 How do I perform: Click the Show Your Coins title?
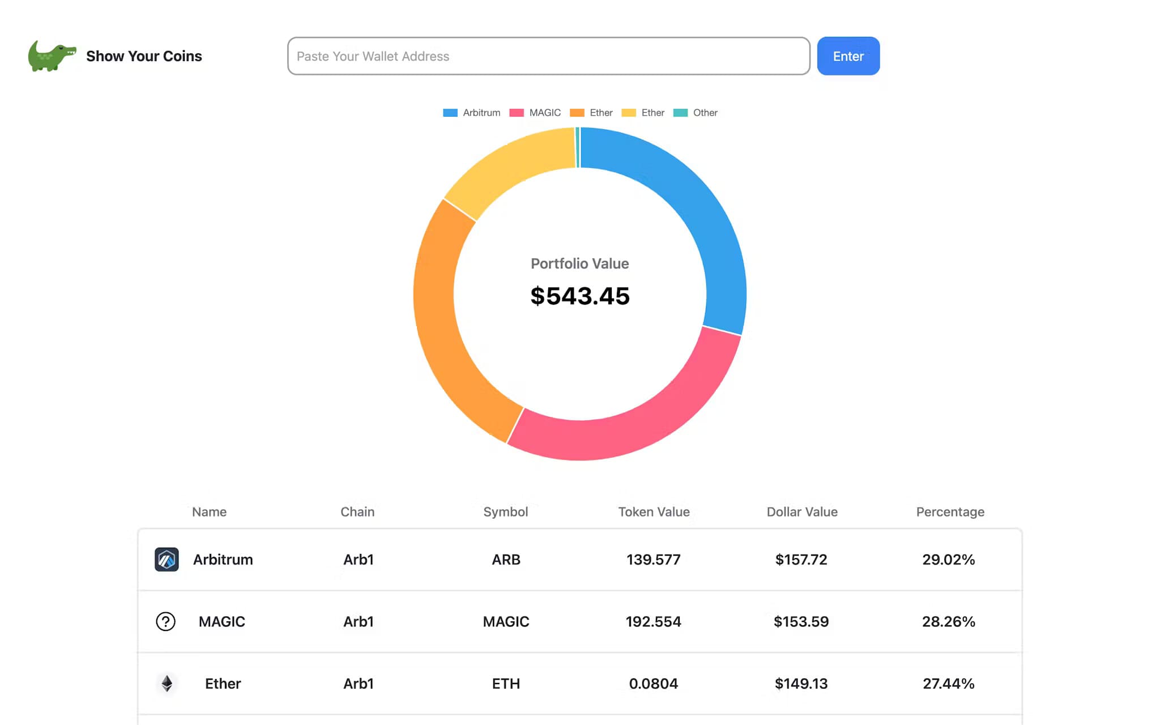(144, 56)
